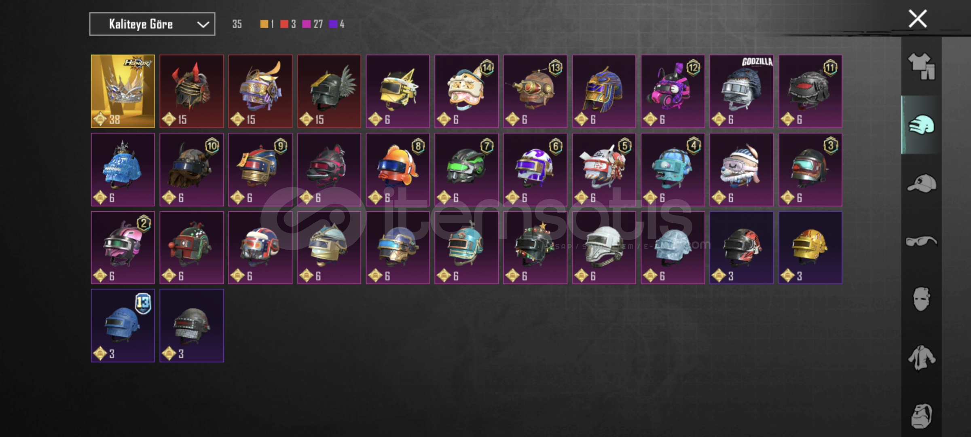
Task: Select the golden Honor crown helmet worth 38
Action: pos(123,91)
